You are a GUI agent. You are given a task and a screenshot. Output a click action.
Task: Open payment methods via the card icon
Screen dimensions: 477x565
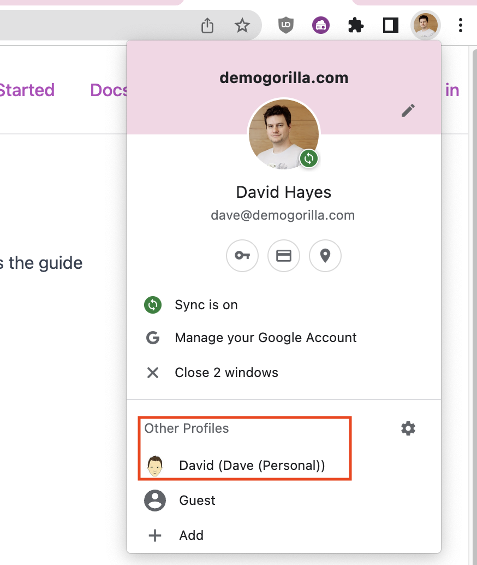(284, 255)
